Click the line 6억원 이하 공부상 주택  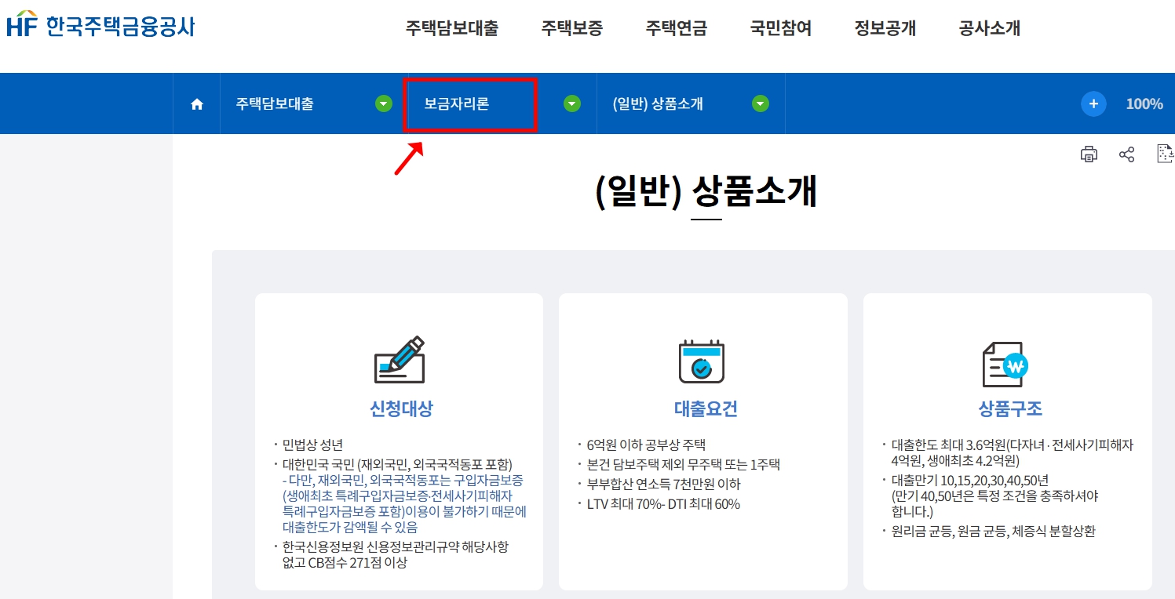click(646, 445)
